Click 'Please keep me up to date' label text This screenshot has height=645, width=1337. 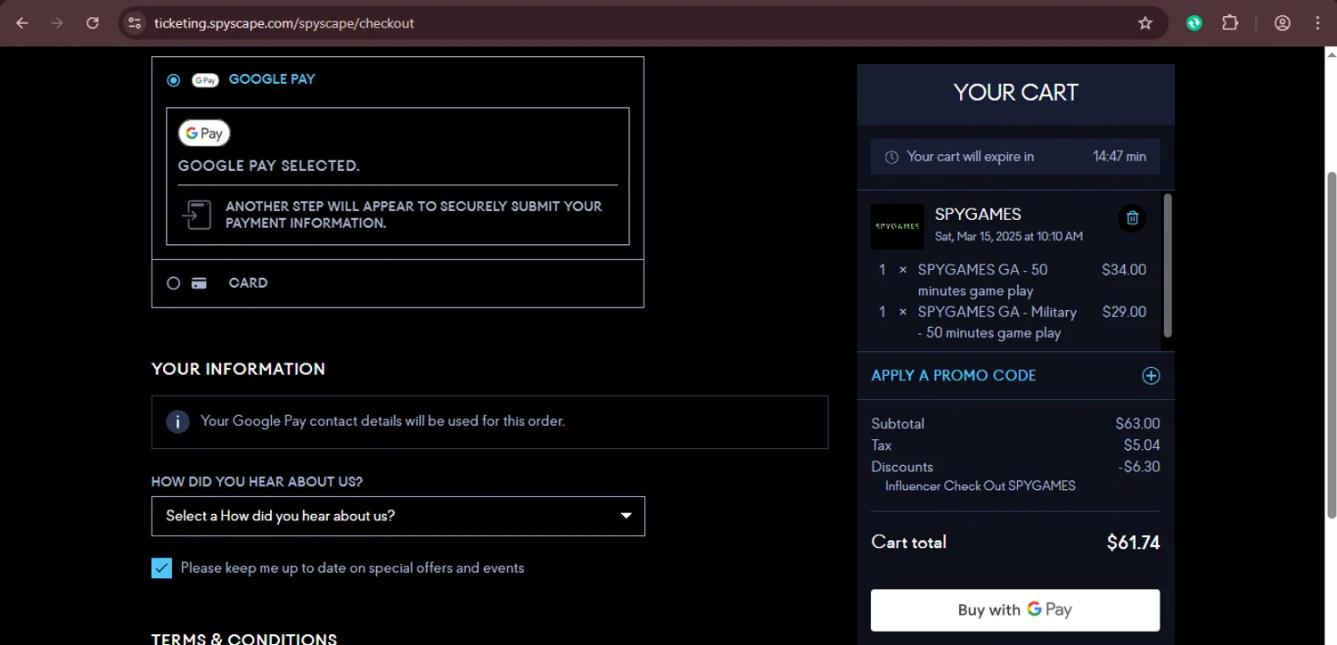click(x=352, y=568)
